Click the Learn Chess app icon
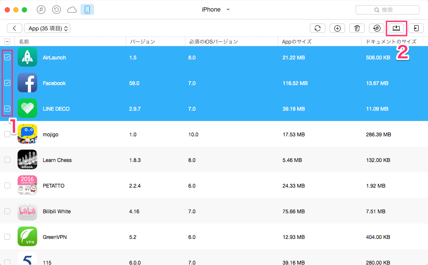This screenshot has width=428, height=265. pyautogui.click(x=27, y=159)
